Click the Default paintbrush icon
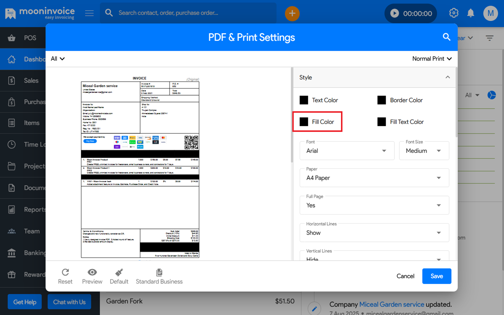 [x=119, y=273]
